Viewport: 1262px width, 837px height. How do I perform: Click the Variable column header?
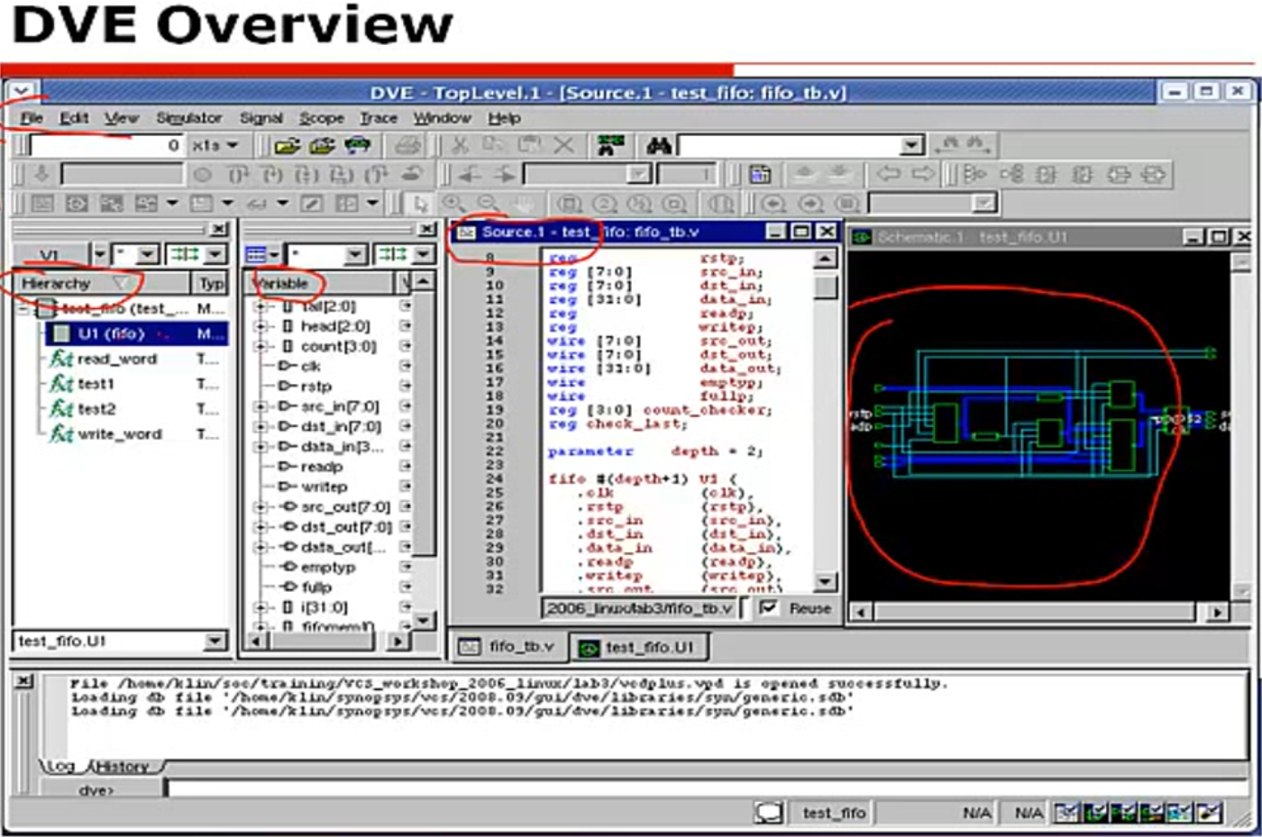(322, 283)
